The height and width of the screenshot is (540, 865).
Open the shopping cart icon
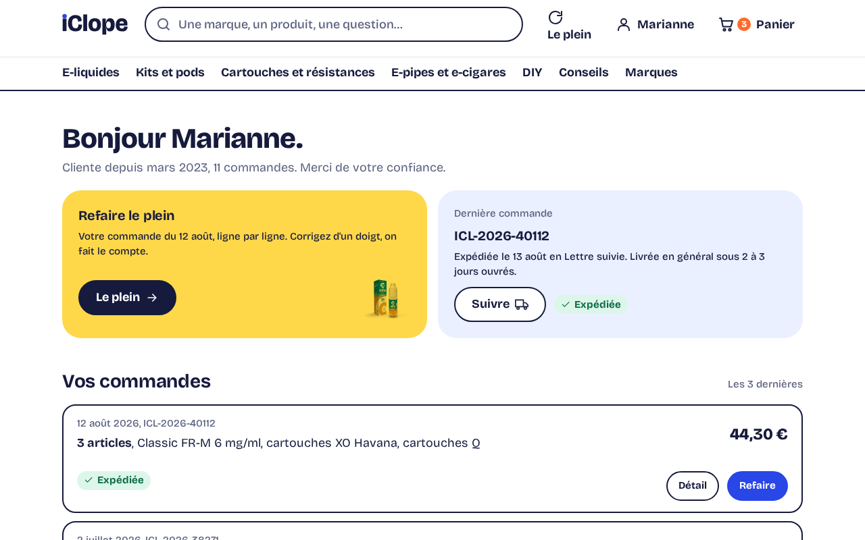(726, 24)
